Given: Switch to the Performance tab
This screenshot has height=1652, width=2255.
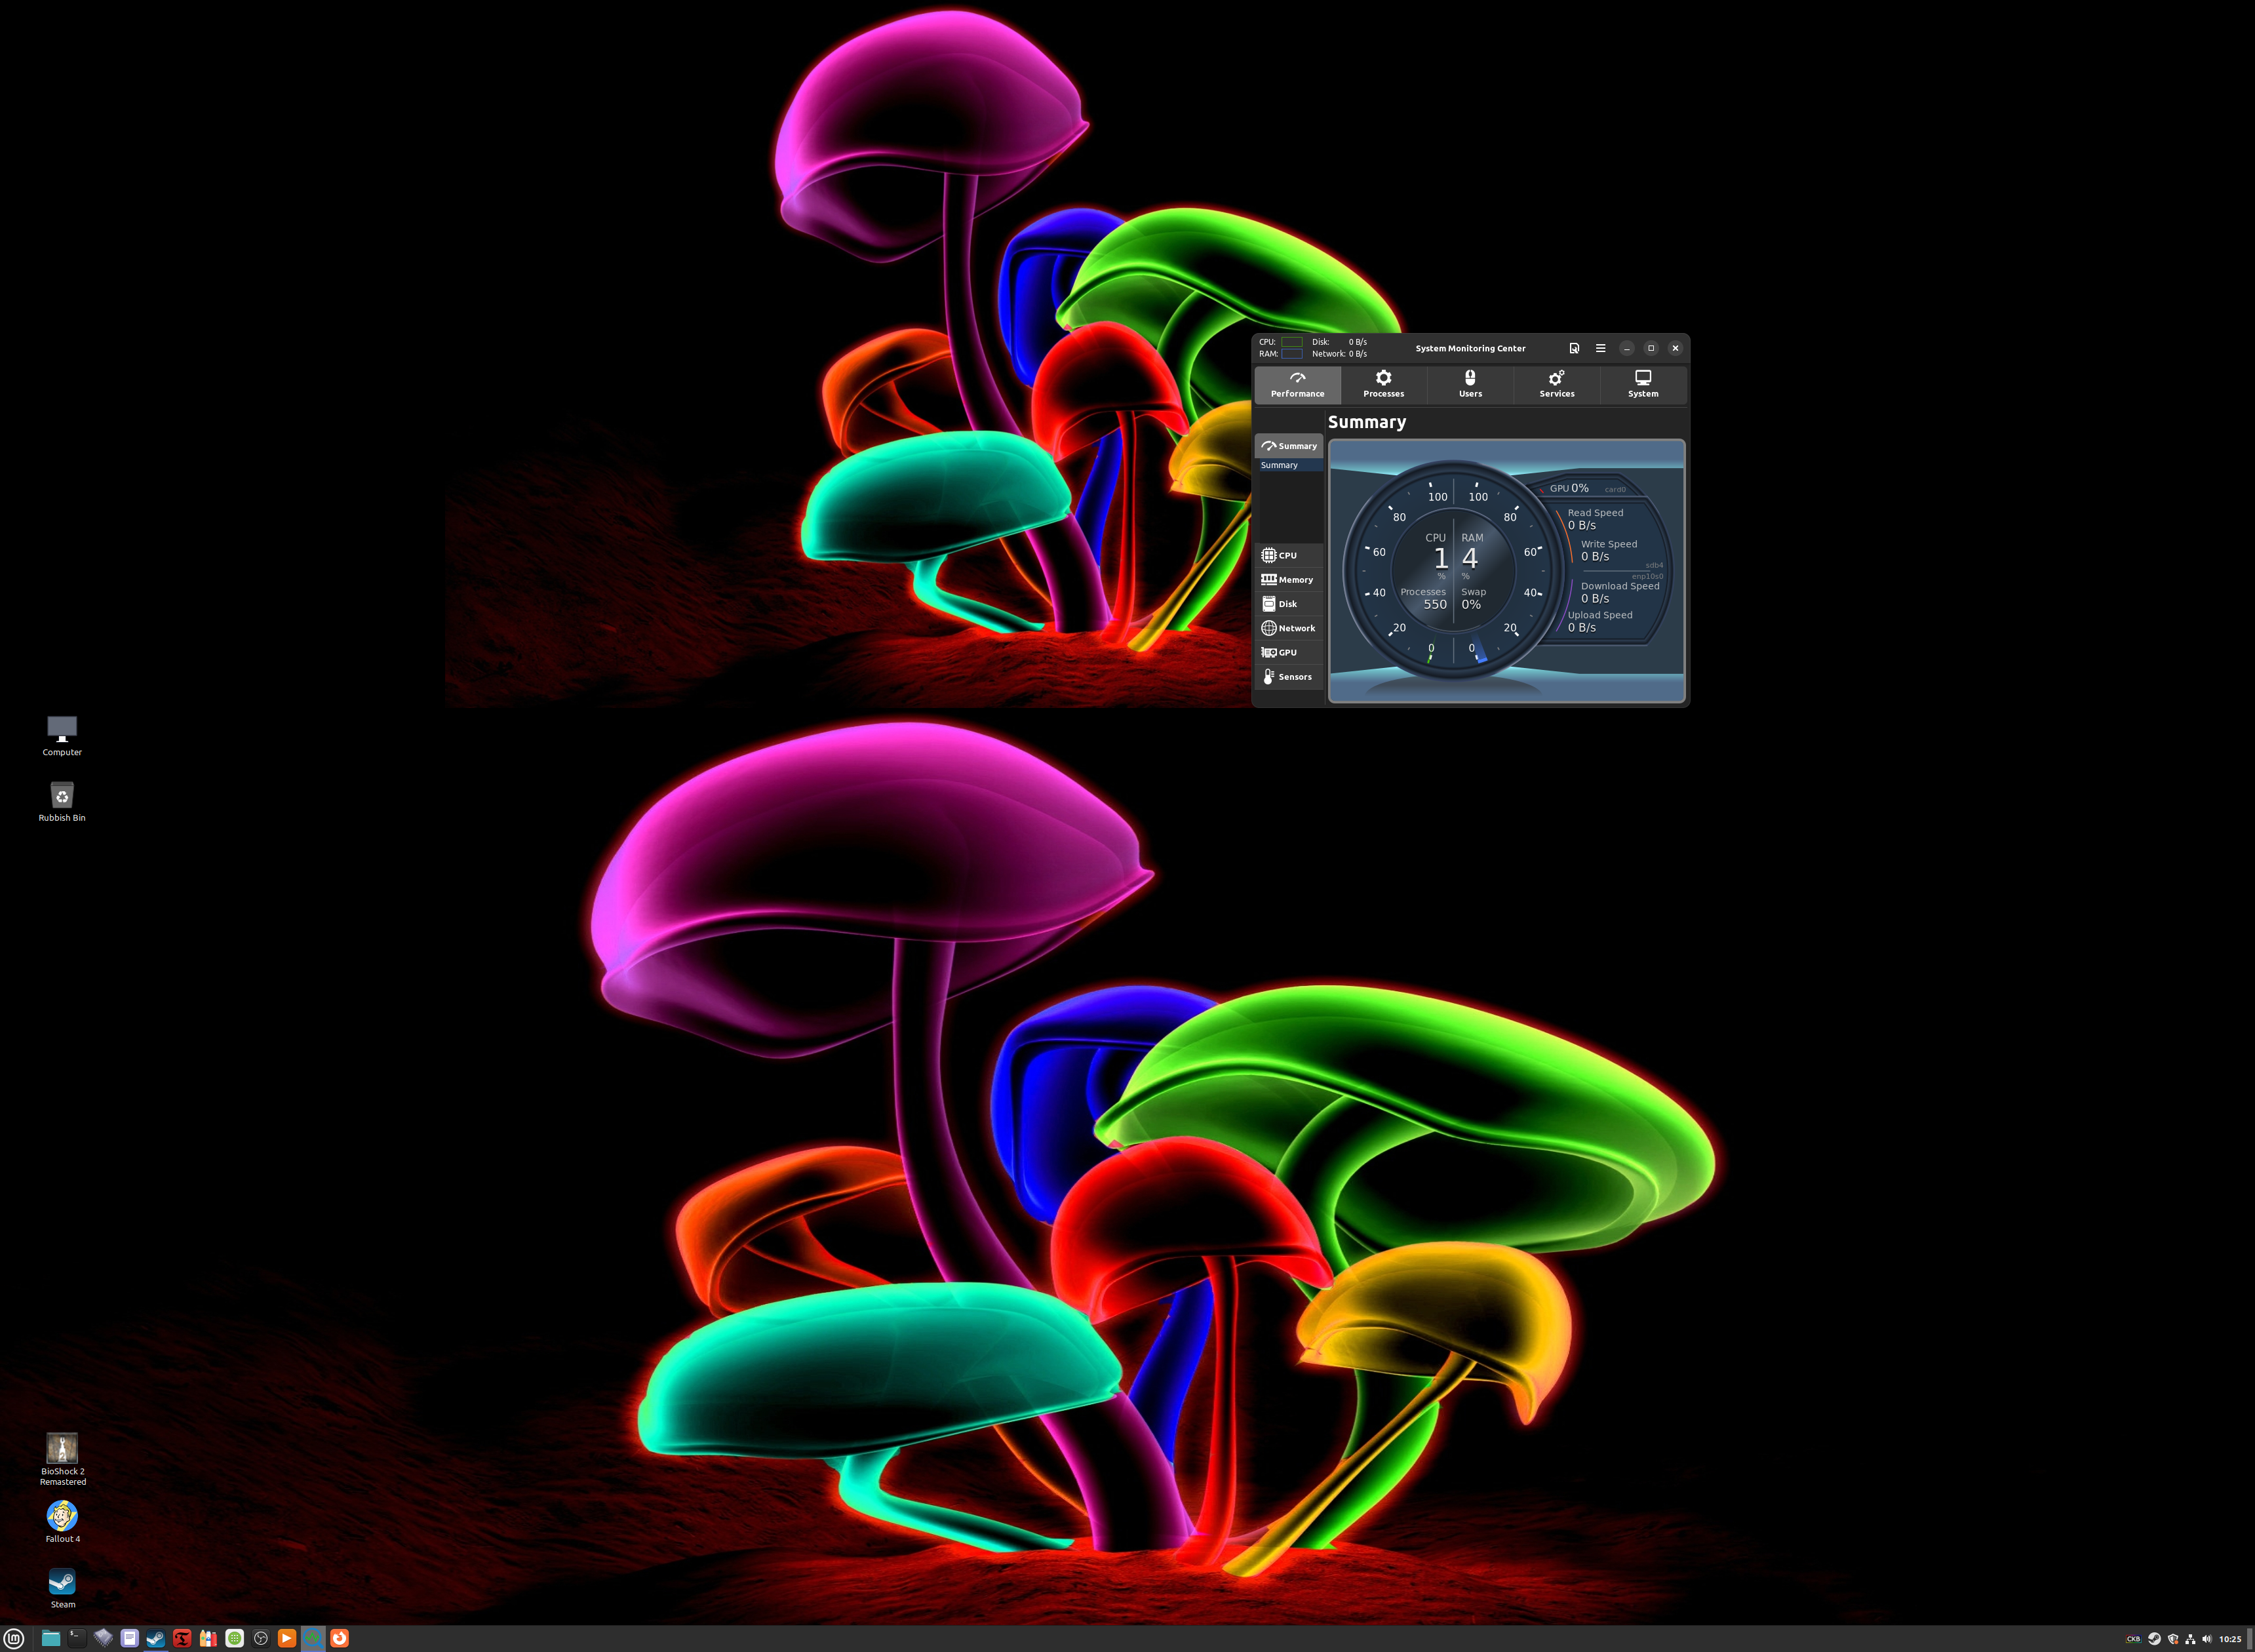Looking at the screenshot, I should [x=1297, y=384].
